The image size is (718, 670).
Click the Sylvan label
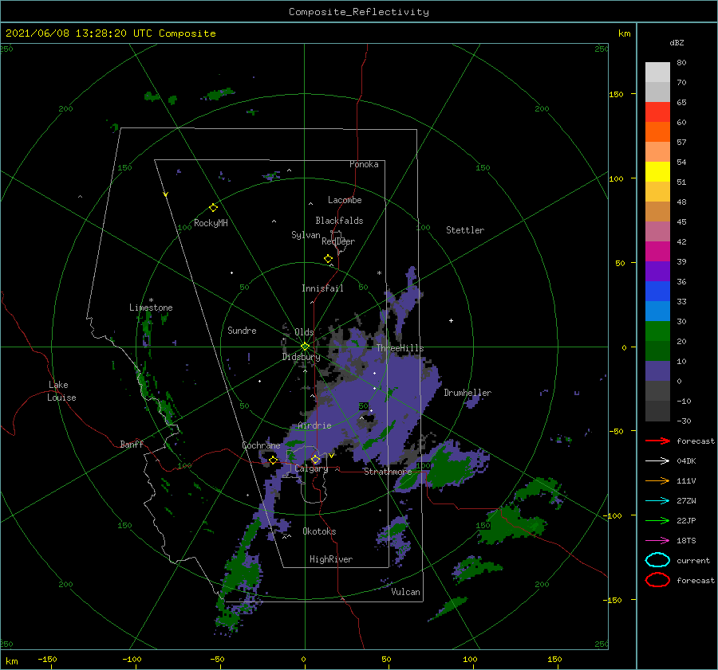tap(306, 235)
